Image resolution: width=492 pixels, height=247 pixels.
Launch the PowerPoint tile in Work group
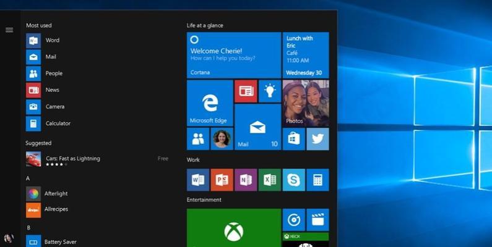[x=222, y=180]
